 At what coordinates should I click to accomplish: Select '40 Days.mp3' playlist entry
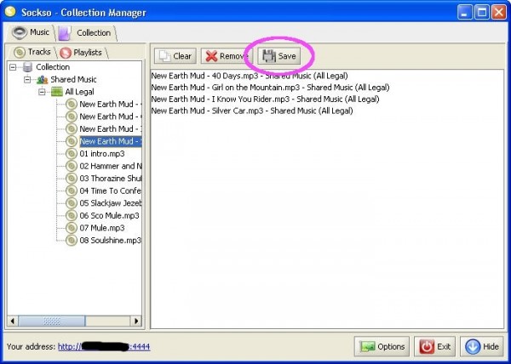[250, 76]
